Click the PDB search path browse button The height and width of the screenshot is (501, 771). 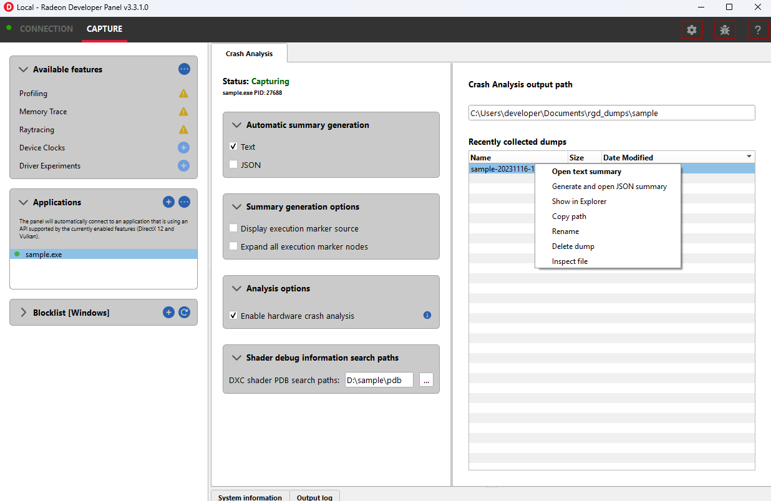pyautogui.click(x=426, y=380)
